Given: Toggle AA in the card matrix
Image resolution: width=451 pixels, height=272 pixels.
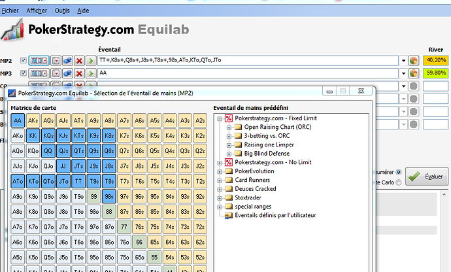Looking at the screenshot, I should tap(18, 120).
